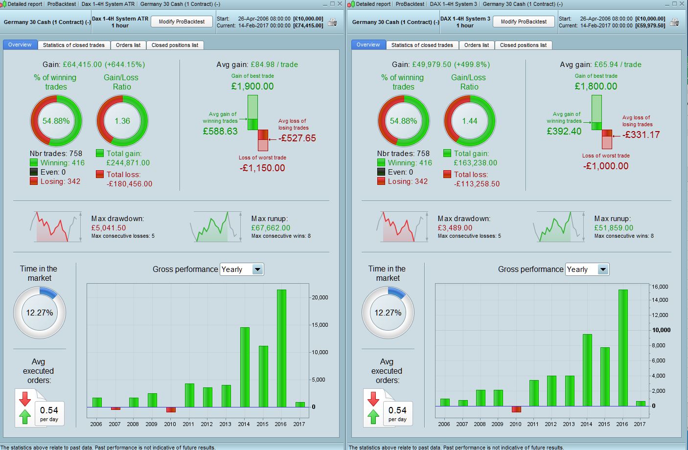Click the red Total loss legend square in System 3 report
This screenshot has width=688, height=450.
447,174
